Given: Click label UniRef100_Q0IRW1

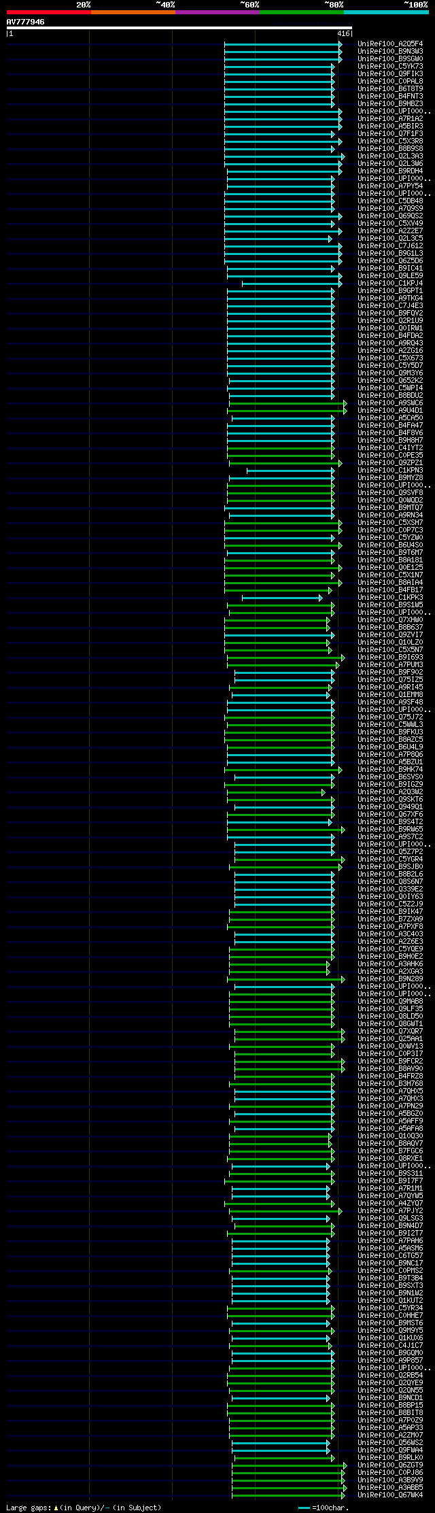Looking at the screenshot, I should click(390, 328).
